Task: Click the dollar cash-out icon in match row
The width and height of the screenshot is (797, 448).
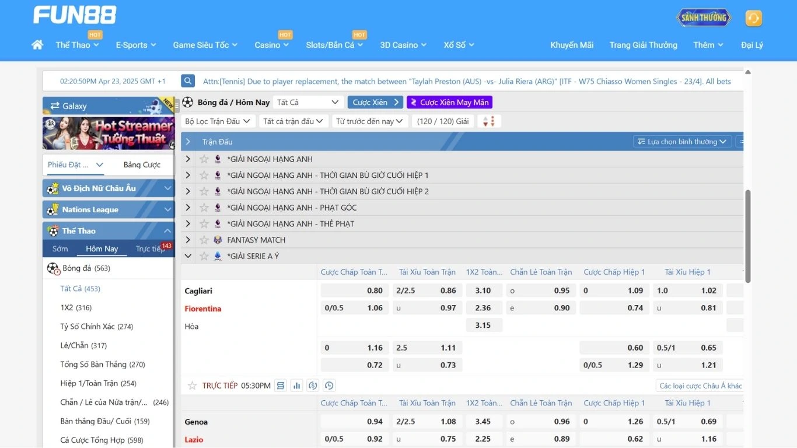Action: click(313, 386)
